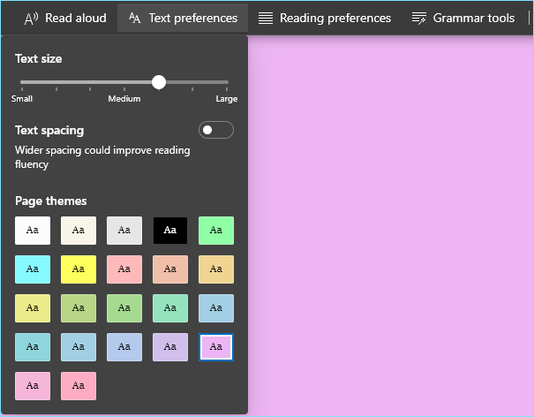Choose the bright yellow page theme

click(79, 269)
